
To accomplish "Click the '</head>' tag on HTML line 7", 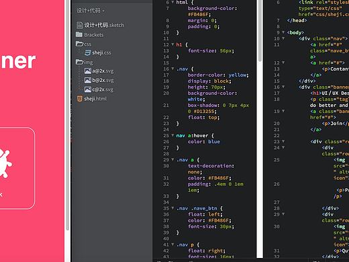I will click(297, 21).
